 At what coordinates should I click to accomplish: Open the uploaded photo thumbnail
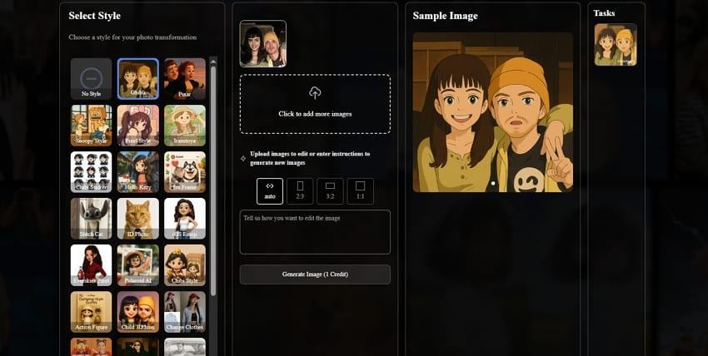(262, 44)
